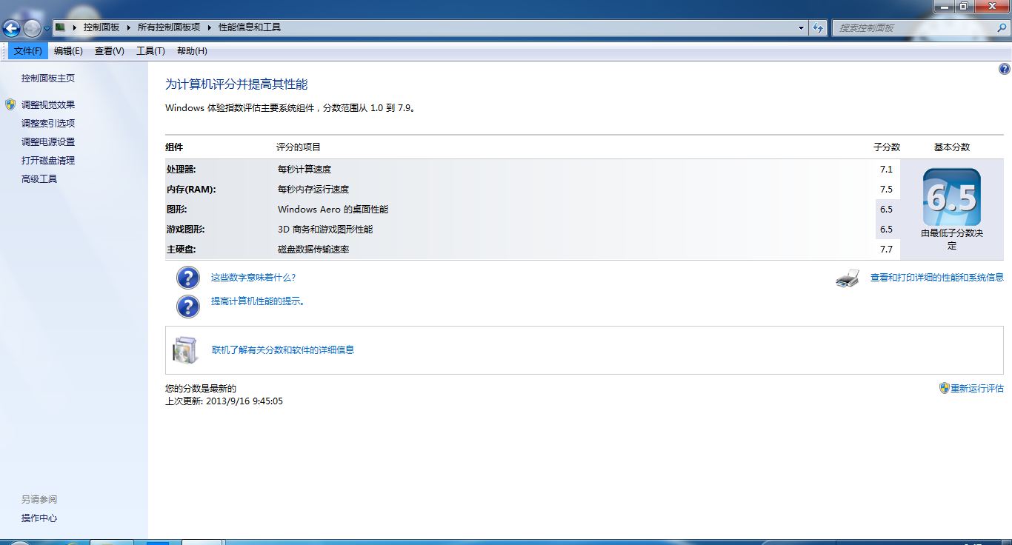Open recent pages dropdown beside Forward button

[x=47, y=29]
